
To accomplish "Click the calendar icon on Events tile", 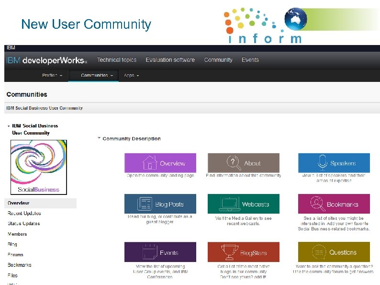I will point(150,252).
